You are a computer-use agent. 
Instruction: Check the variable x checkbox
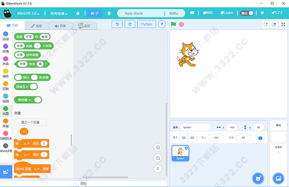click(16, 131)
